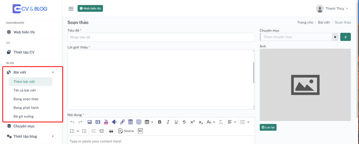
Task: Click the Undo arrow in editor toolbar
Action: point(72,122)
